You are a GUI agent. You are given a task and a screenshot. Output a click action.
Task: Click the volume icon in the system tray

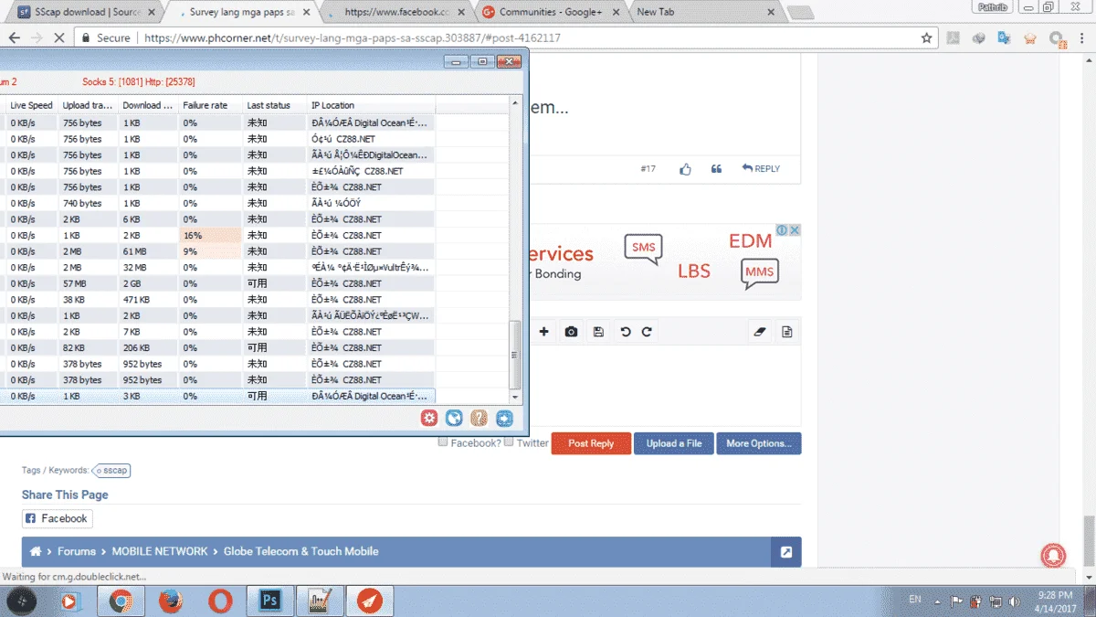point(1012,601)
